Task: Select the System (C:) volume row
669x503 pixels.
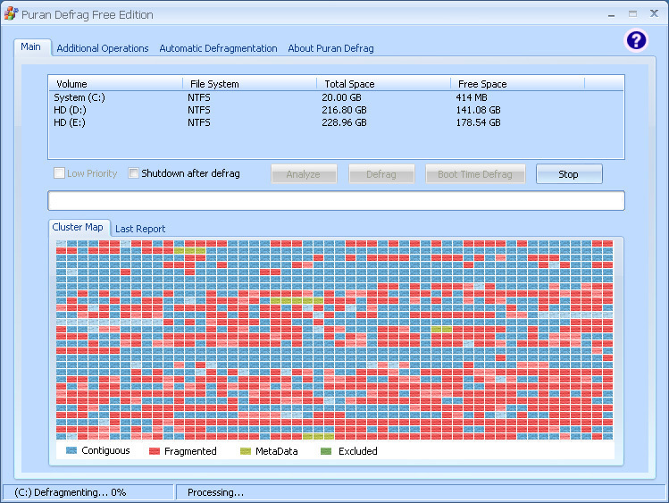Action: (x=336, y=97)
